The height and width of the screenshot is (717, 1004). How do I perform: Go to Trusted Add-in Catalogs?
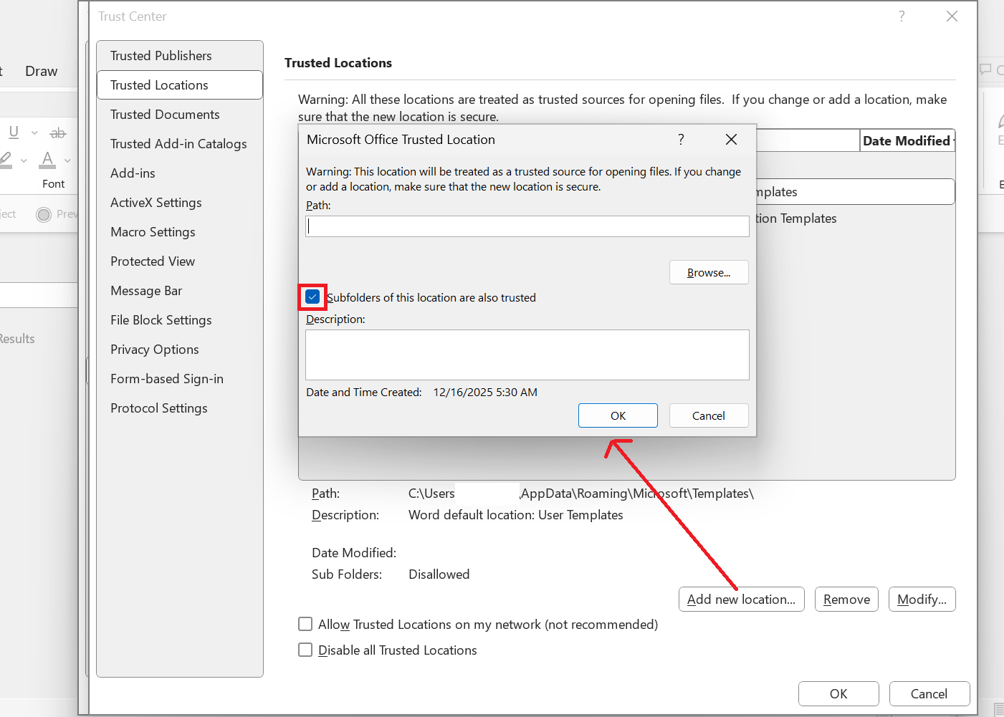point(180,144)
